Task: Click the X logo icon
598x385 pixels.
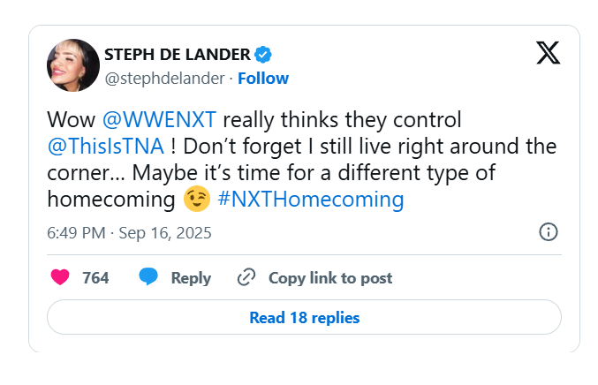Action: [x=548, y=54]
